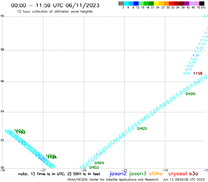Click the s3a satellite label
This screenshot has width=208, height=182.
pyautogui.click(x=193, y=174)
